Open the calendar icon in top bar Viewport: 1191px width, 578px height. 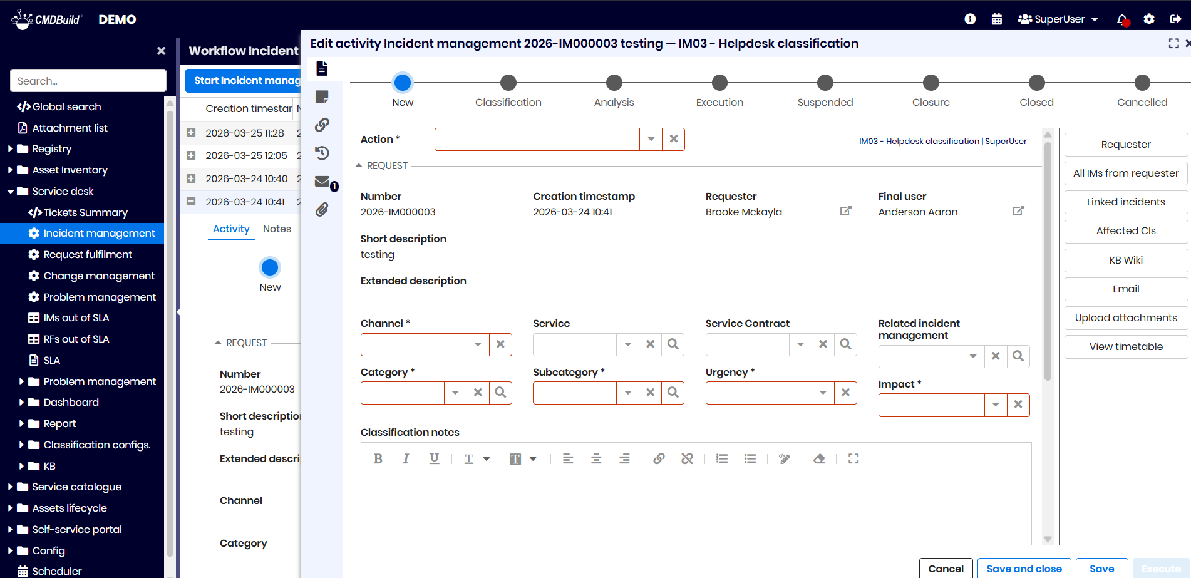[997, 19]
